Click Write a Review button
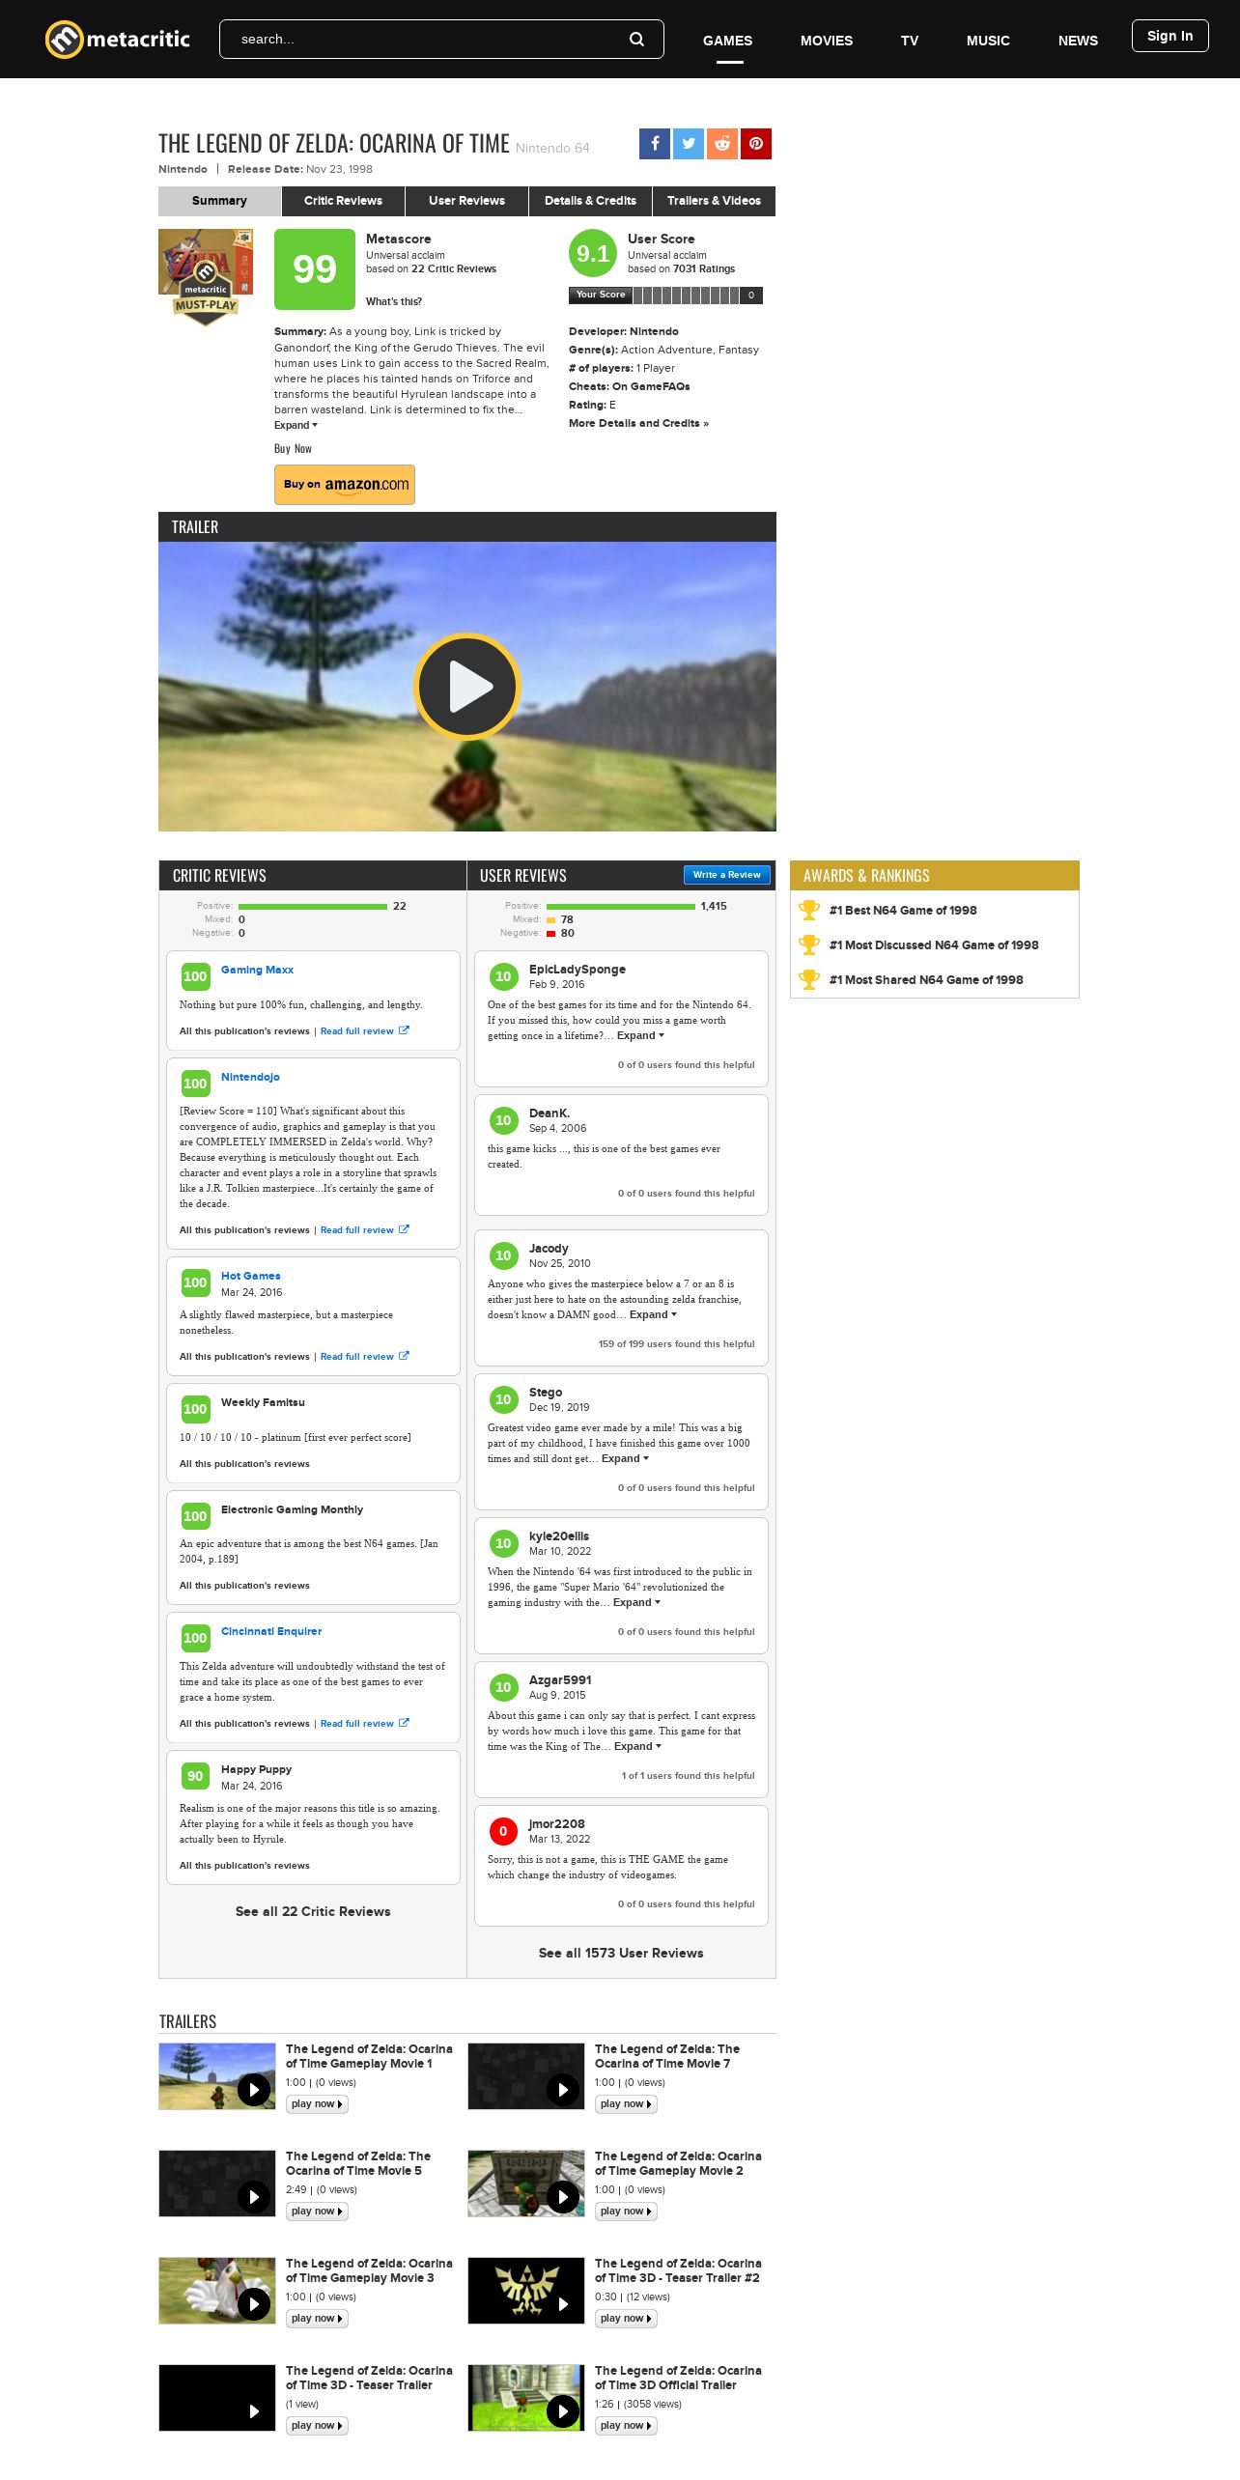This screenshot has height=2480, width=1240. (x=727, y=875)
